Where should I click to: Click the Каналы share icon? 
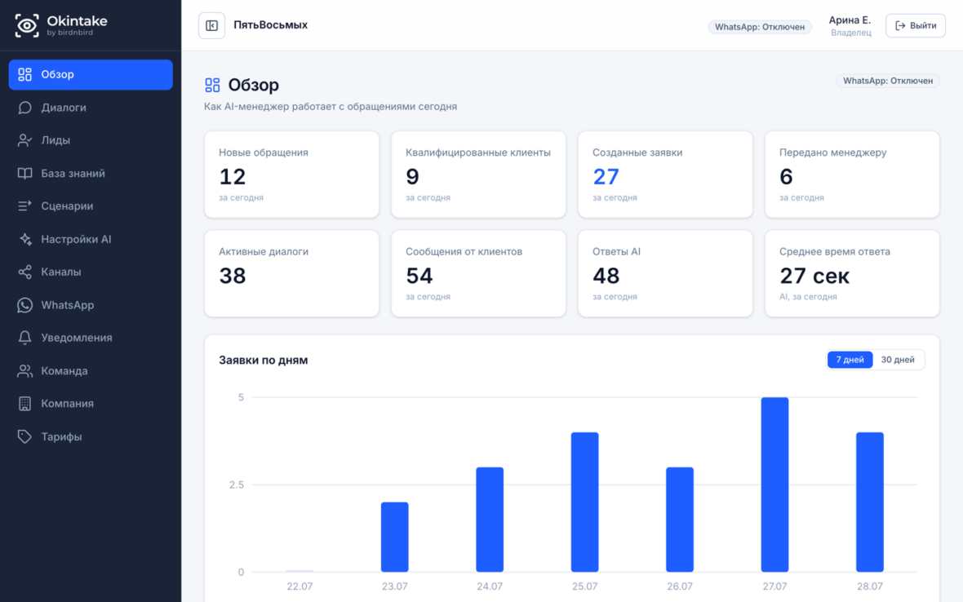tap(24, 272)
